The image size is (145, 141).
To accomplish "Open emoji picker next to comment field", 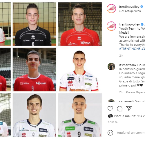I will point(110,133).
